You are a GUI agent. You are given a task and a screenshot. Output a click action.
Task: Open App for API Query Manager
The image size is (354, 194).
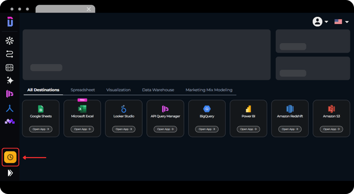click(165, 129)
